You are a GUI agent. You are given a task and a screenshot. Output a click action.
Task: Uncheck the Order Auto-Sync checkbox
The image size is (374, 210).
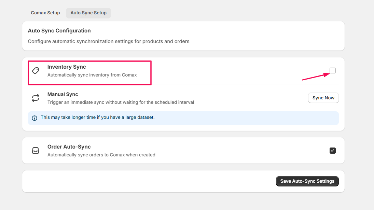pyautogui.click(x=333, y=151)
